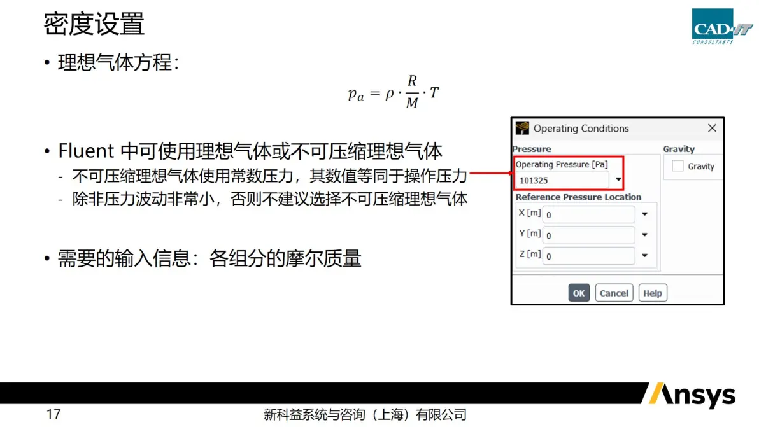Viewport: 759px width, 427px height.
Task: Click the Fluent icon in dialog title bar
Action: click(x=522, y=128)
